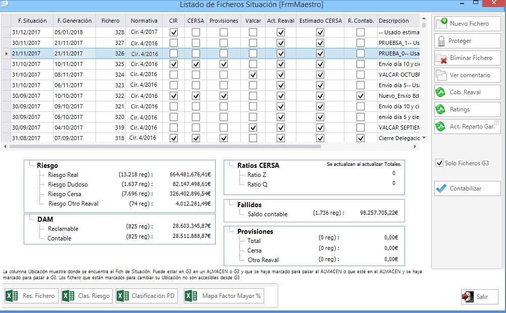Click the row selector arrow for fichero 326

coord(6,53)
